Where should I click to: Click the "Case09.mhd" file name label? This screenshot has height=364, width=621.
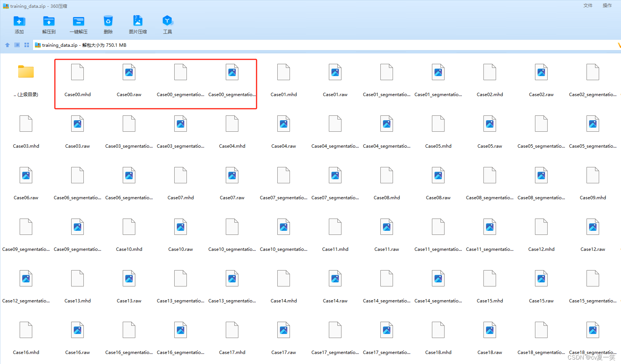click(593, 198)
